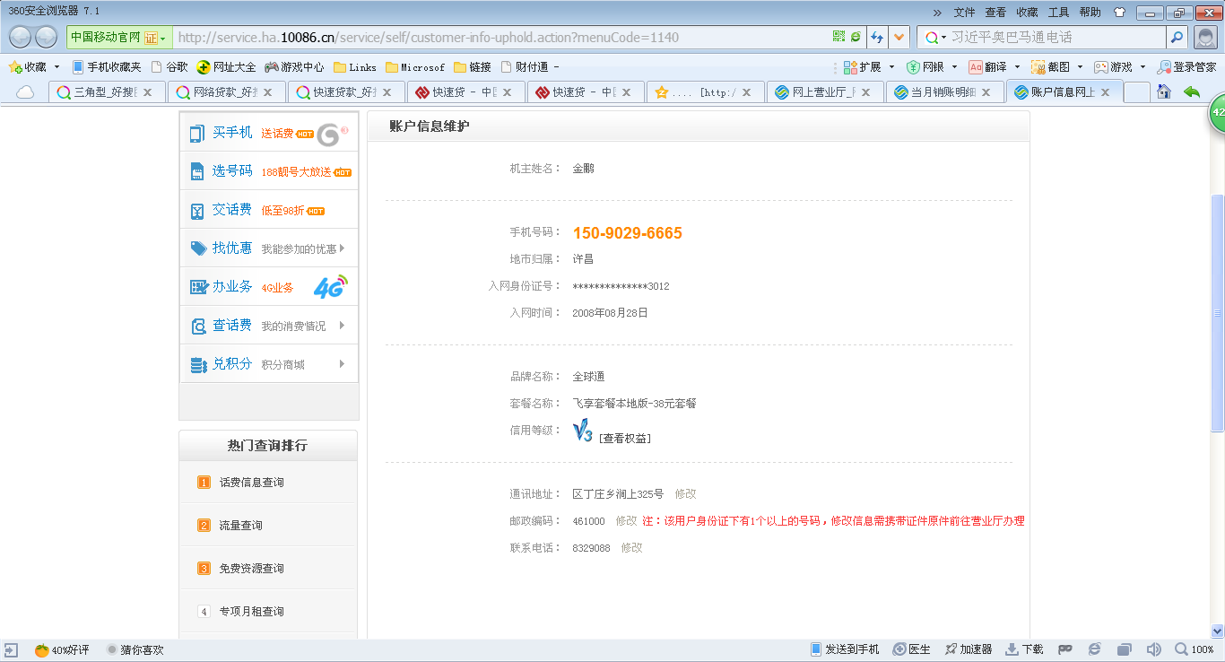Toggle the sound mute speaker icon

click(1153, 649)
